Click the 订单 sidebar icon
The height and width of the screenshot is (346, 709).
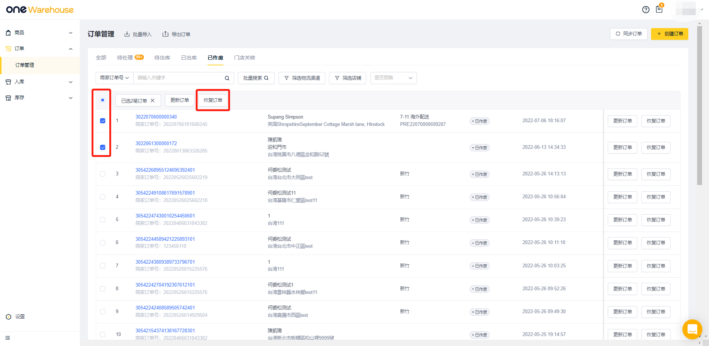pos(8,49)
